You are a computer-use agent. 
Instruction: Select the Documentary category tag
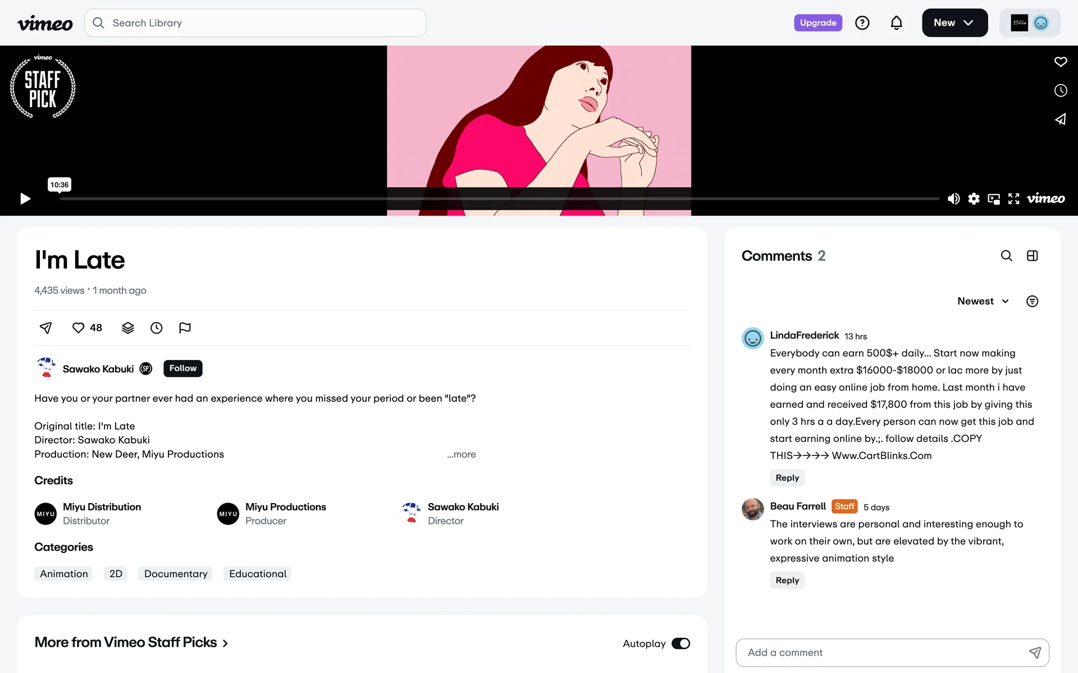(176, 574)
